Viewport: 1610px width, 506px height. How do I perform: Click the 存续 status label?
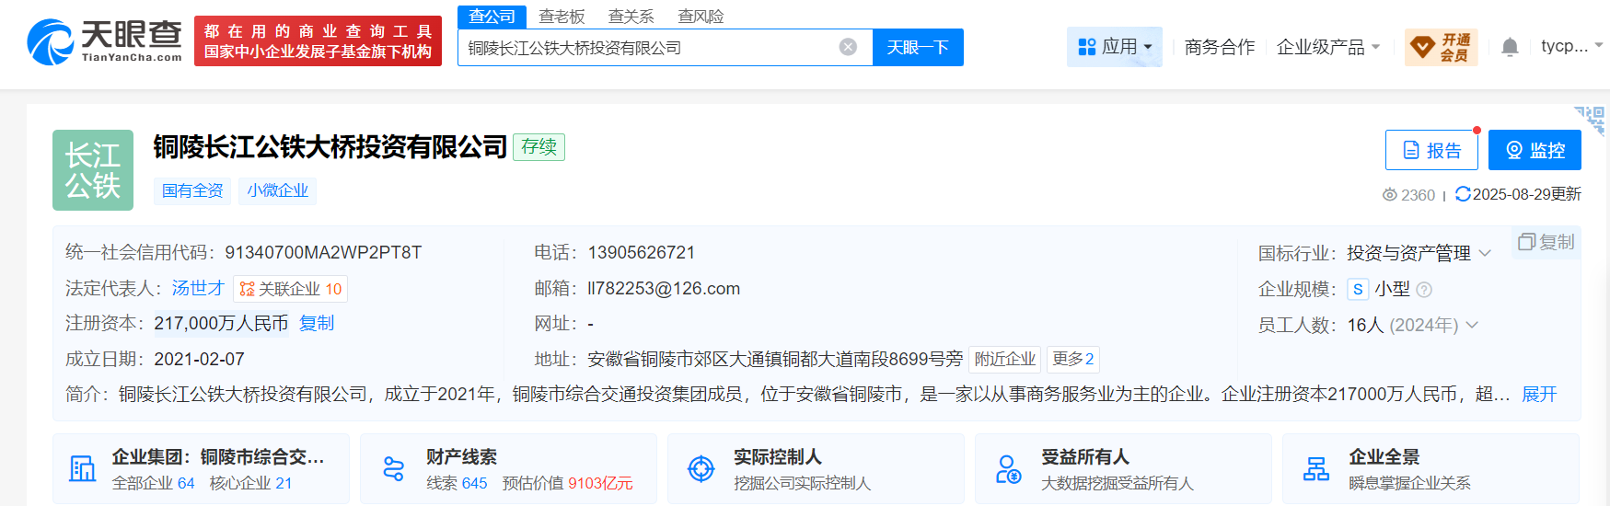539,147
